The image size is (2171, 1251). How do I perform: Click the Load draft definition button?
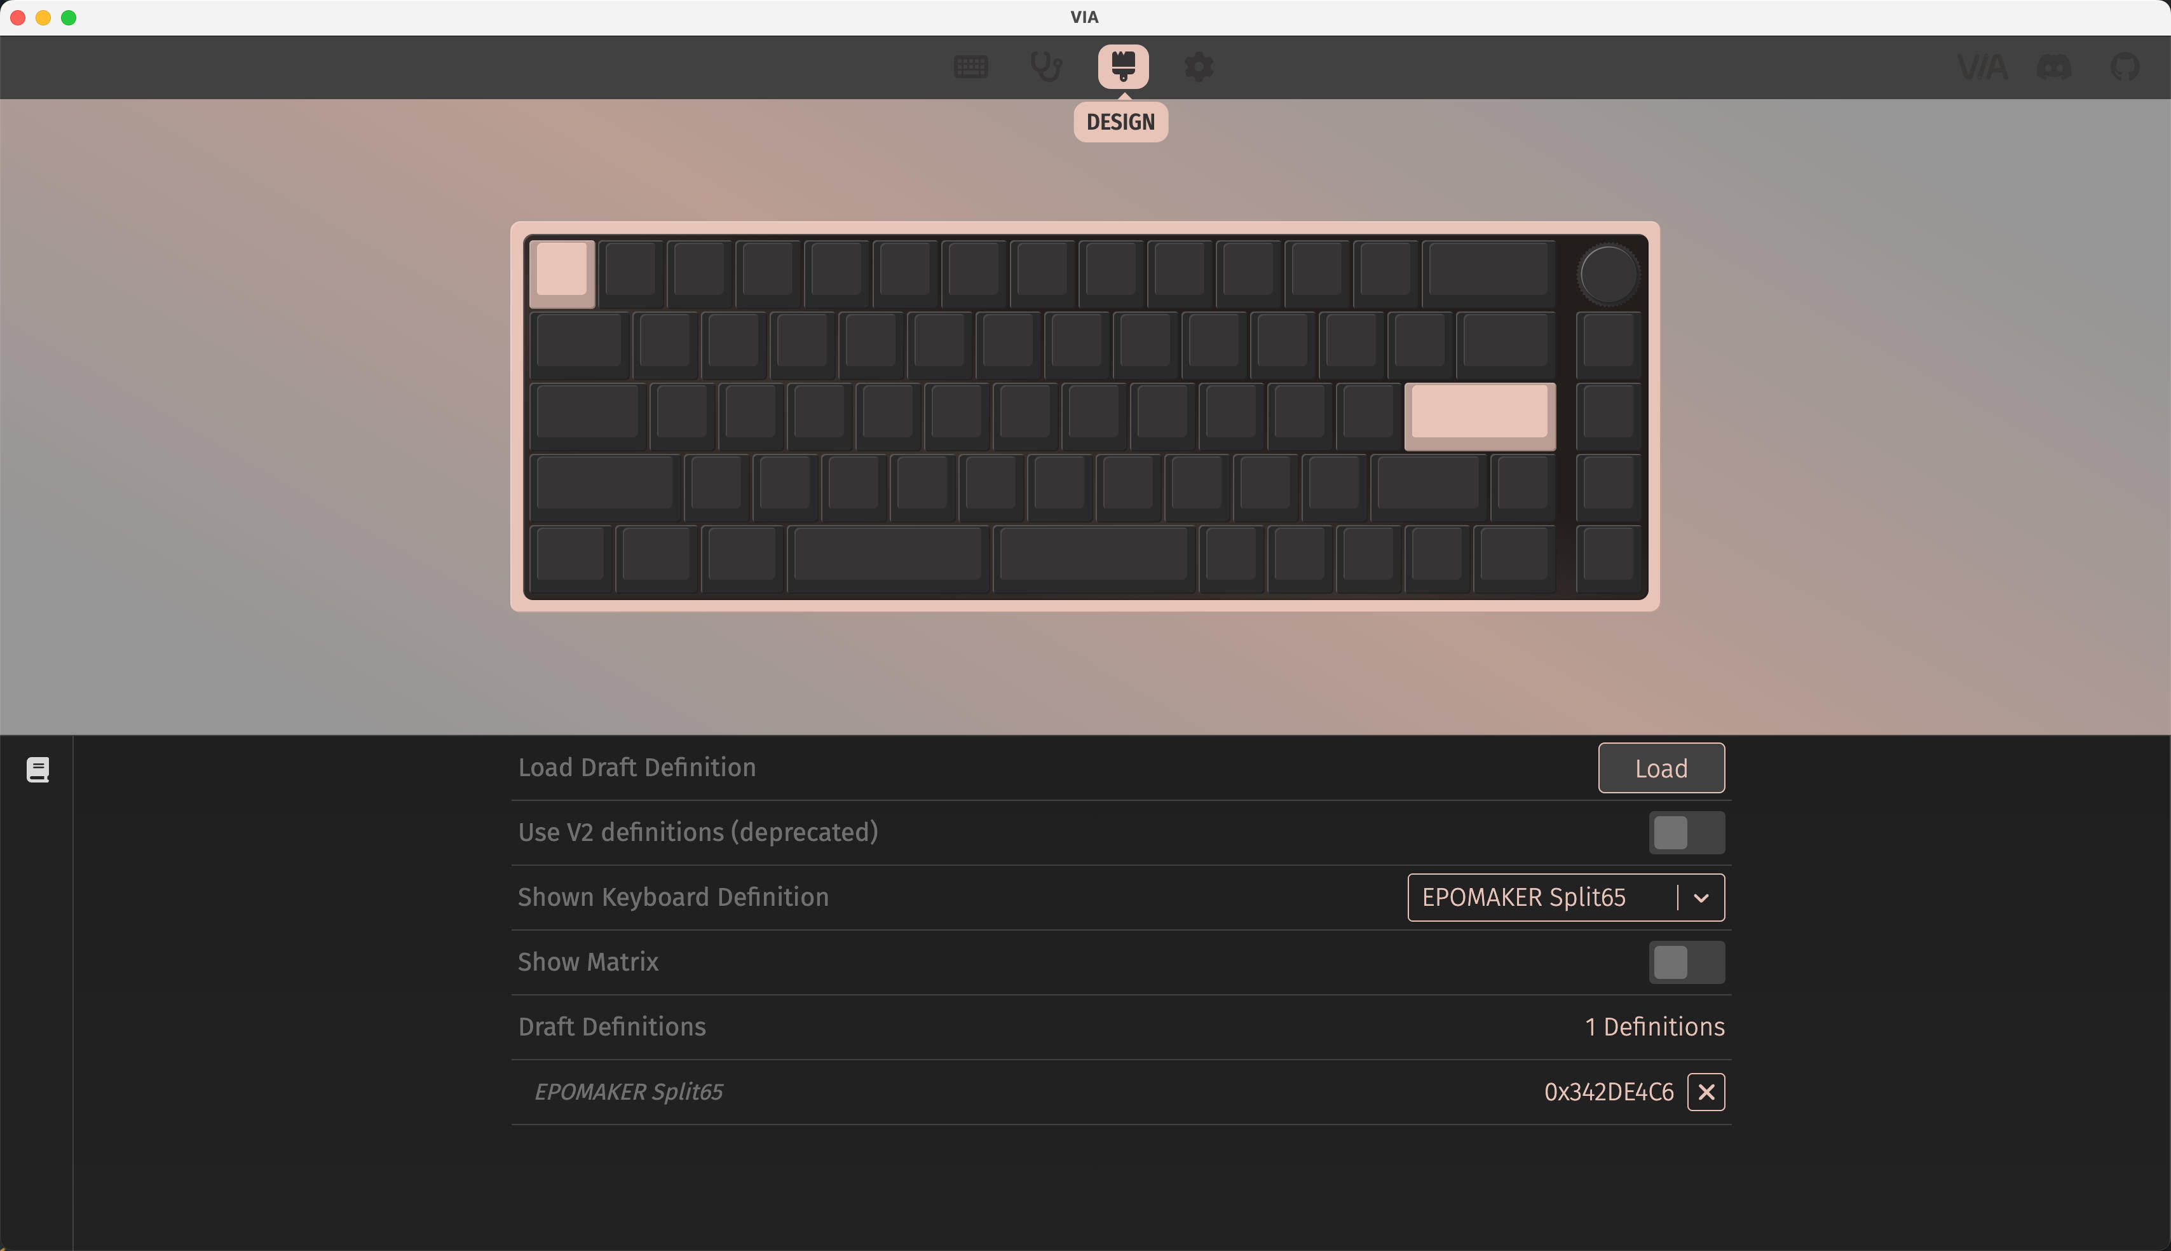click(x=1661, y=768)
